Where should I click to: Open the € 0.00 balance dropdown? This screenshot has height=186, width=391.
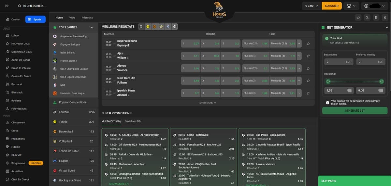tap(311, 6)
